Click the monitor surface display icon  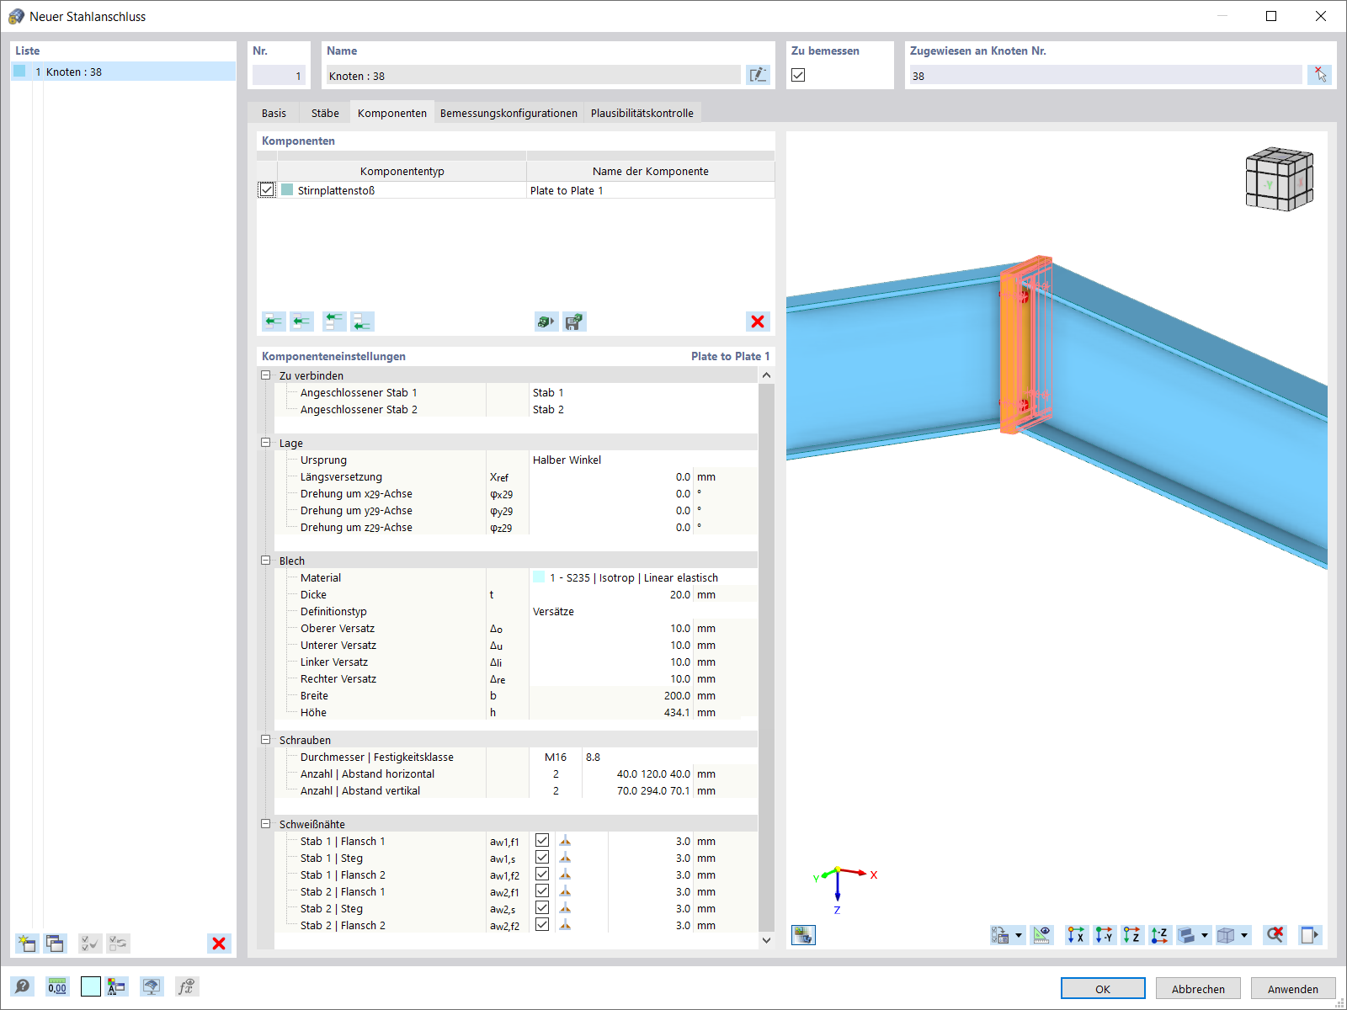click(x=152, y=986)
